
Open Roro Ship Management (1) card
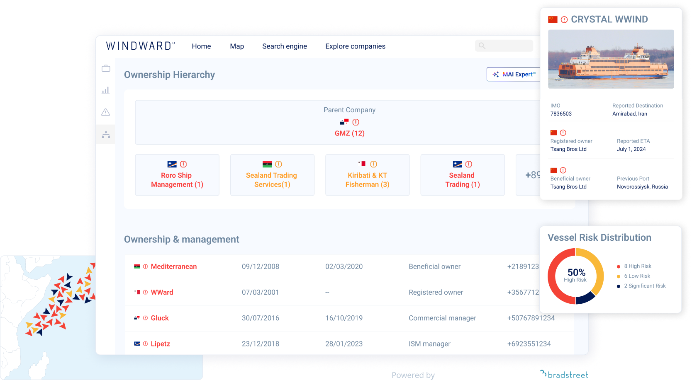(x=177, y=175)
